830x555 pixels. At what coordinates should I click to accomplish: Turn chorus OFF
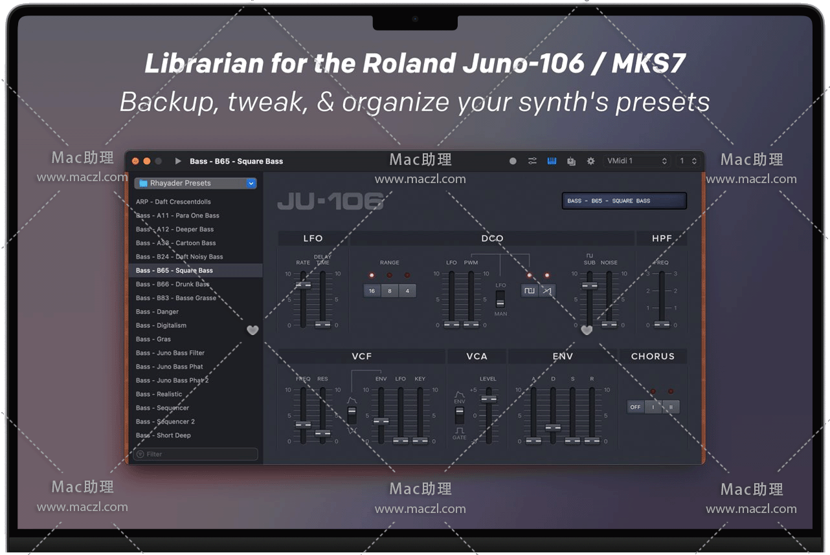[635, 407]
